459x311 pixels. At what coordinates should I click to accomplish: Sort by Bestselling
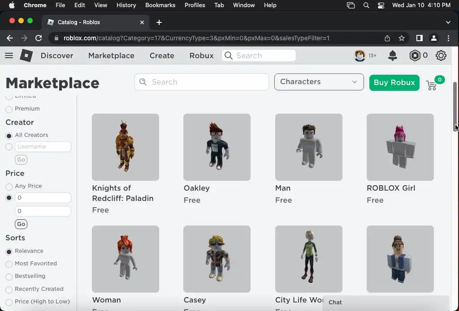click(x=9, y=277)
